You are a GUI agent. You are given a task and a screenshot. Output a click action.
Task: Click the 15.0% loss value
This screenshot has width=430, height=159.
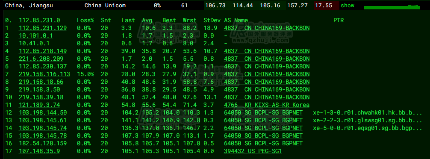[85, 74]
